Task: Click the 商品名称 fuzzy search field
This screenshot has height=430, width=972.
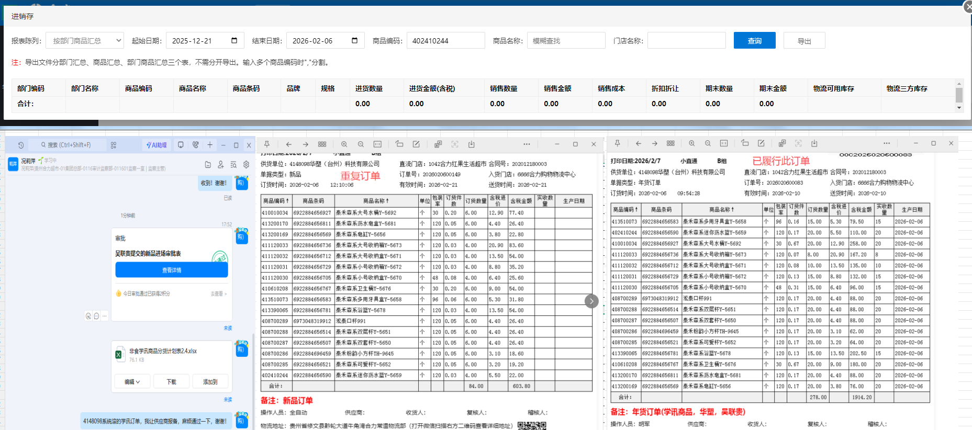Action: pos(566,41)
